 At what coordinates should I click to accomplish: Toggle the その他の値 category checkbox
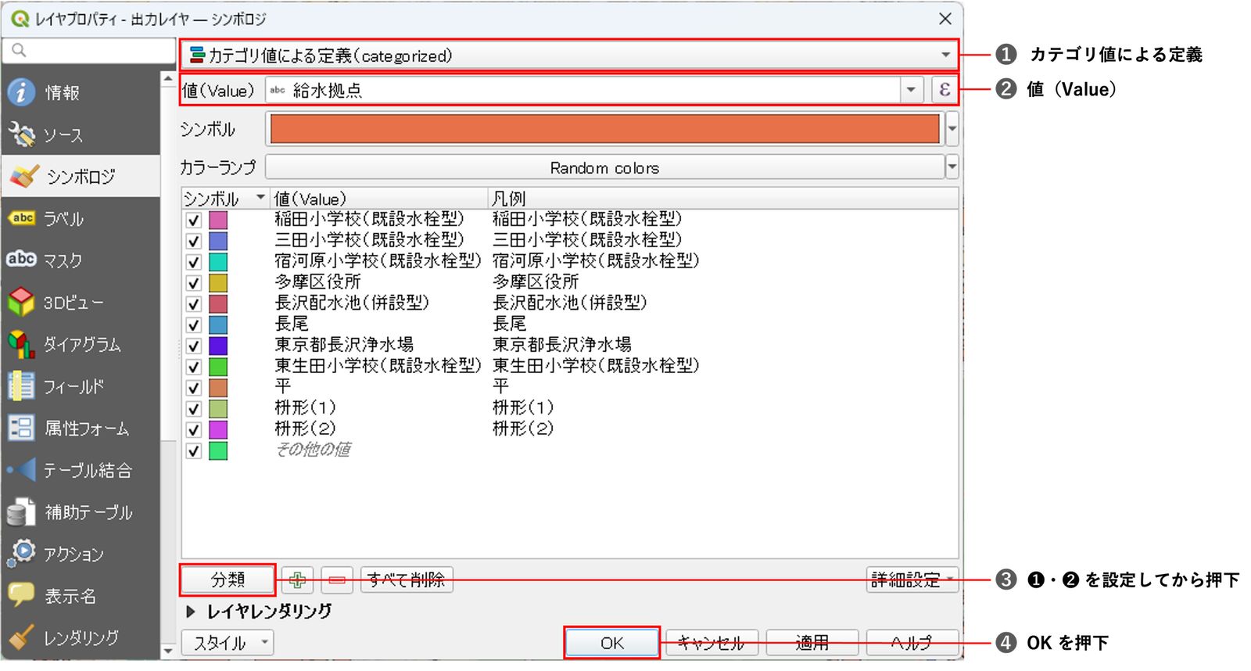(x=194, y=450)
